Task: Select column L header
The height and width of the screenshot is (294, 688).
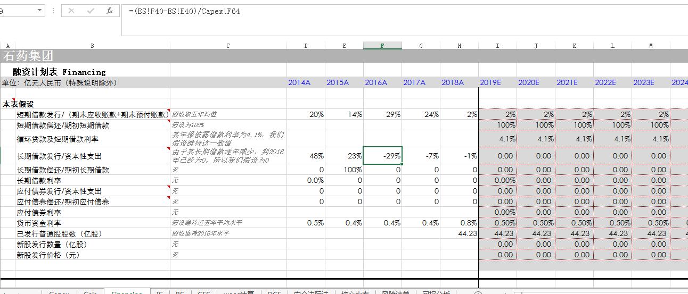Action: (612, 46)
